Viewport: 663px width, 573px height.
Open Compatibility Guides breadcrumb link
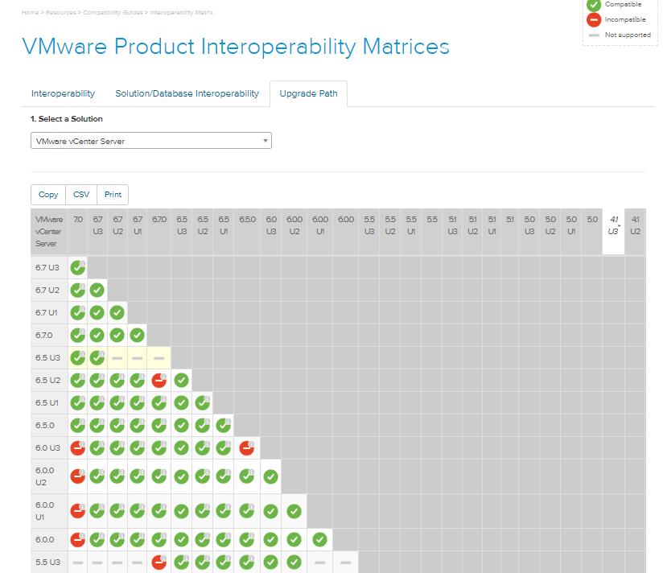[113, 12]
